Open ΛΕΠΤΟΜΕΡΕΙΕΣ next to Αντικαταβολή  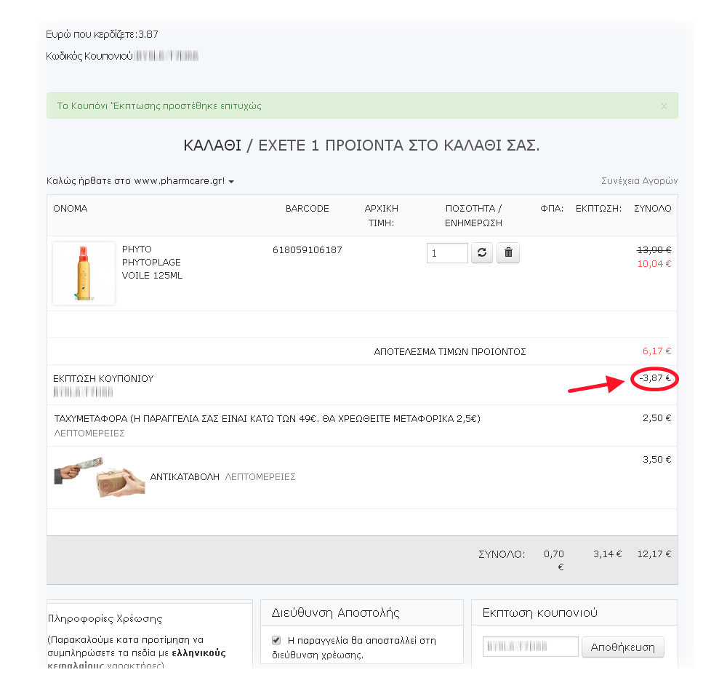coord(260,477)
